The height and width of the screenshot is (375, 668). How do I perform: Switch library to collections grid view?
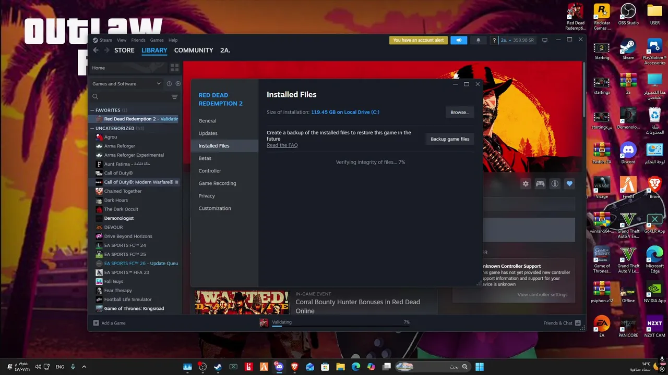click(174, 68)
